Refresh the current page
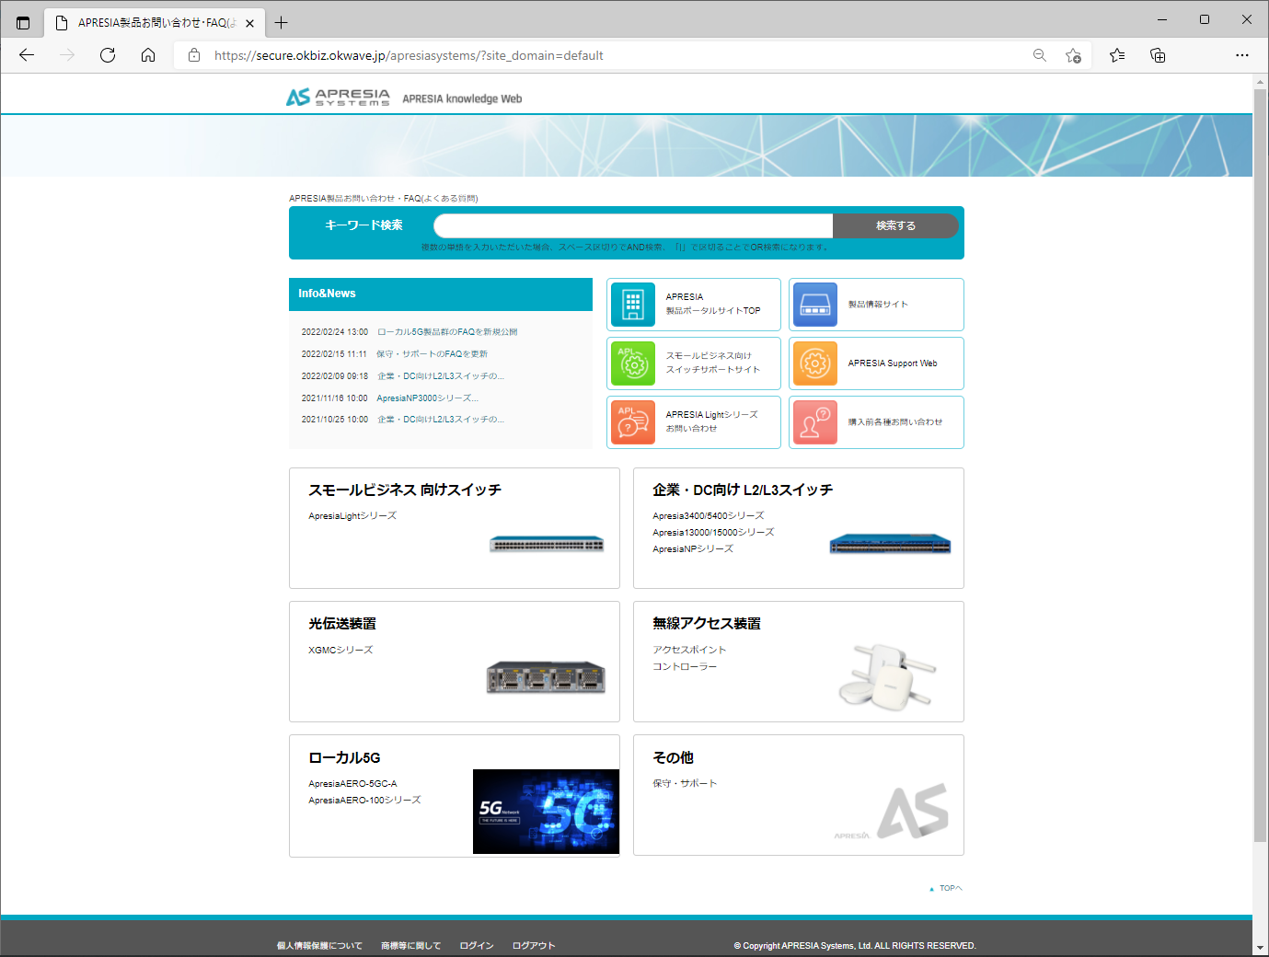 [108, 55]
